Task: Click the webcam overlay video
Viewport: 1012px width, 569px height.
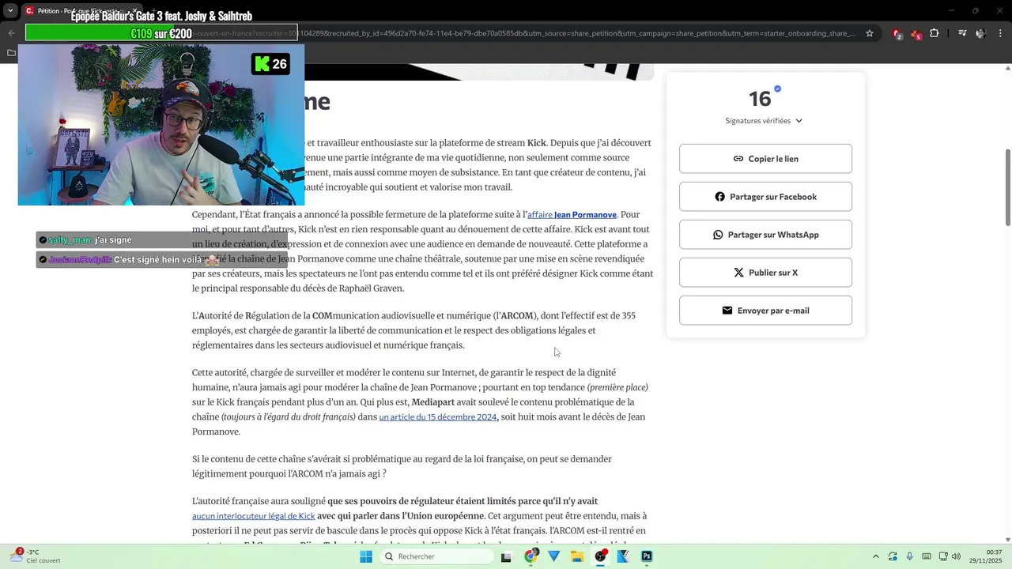Action: (161, 125)
